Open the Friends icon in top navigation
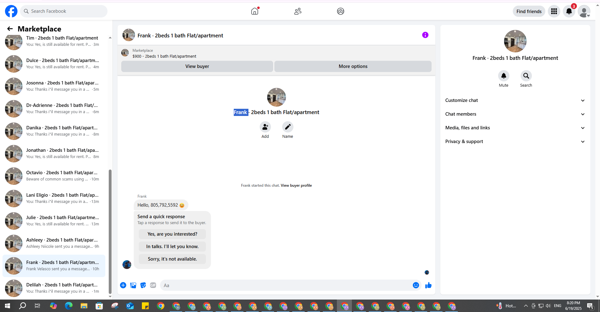Viewport: 600px width, 312px height. click(x=298, y=11)
